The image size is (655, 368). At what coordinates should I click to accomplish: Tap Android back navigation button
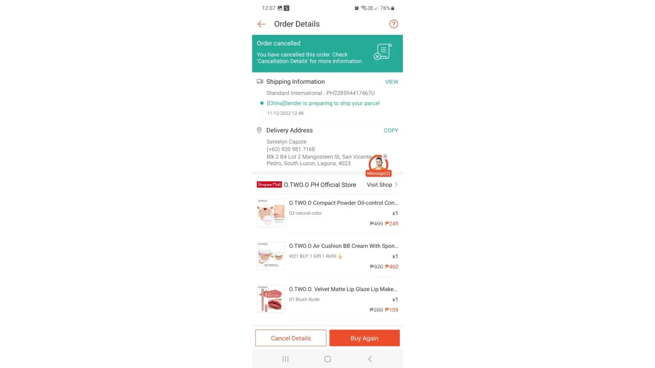[x=370, y=359]
